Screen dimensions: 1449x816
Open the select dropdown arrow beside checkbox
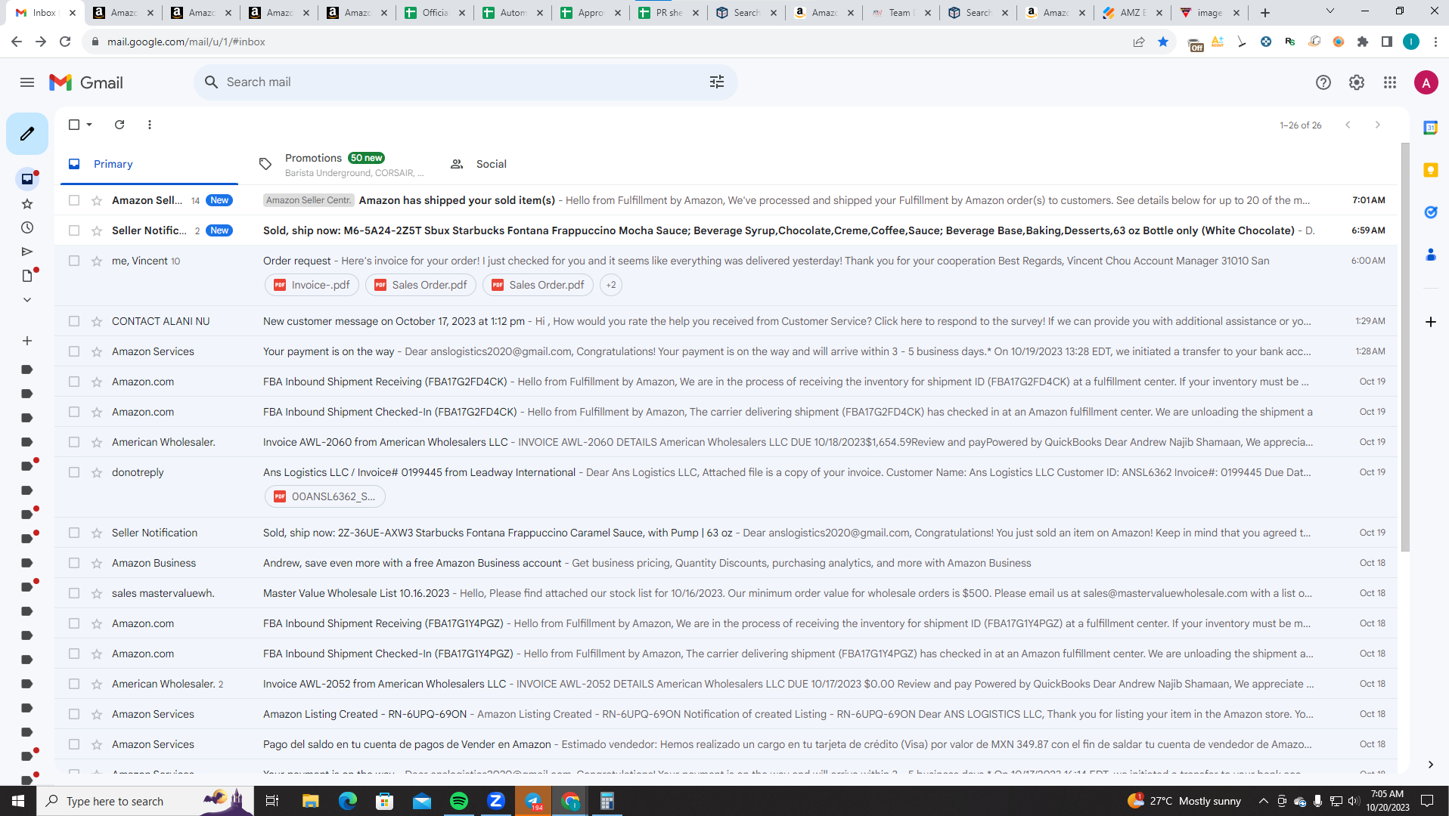(89, 125)
